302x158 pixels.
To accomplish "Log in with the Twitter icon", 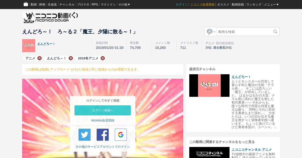I will (85, 135).
